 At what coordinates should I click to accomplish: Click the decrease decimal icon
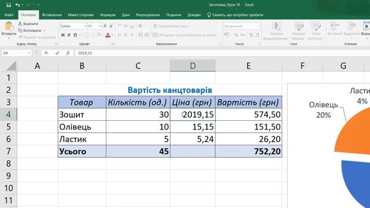pos(257,35)
